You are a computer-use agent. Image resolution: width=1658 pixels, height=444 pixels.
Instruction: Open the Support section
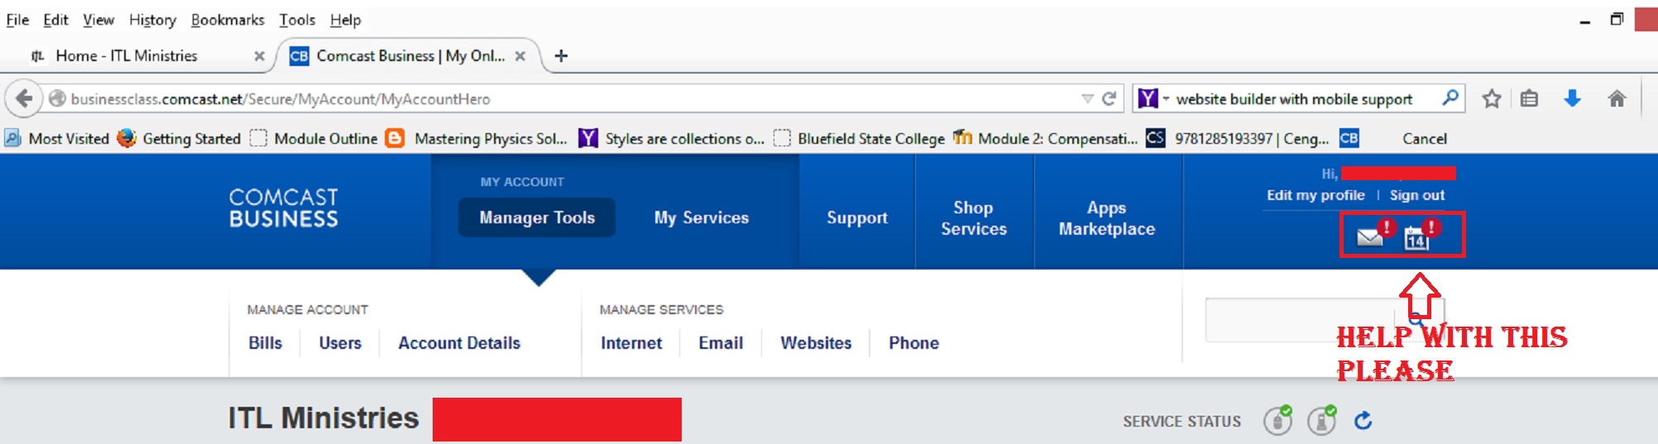point(857,217)
